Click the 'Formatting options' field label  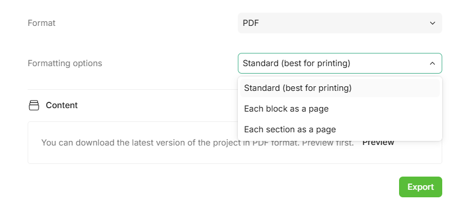click(65, 63)
